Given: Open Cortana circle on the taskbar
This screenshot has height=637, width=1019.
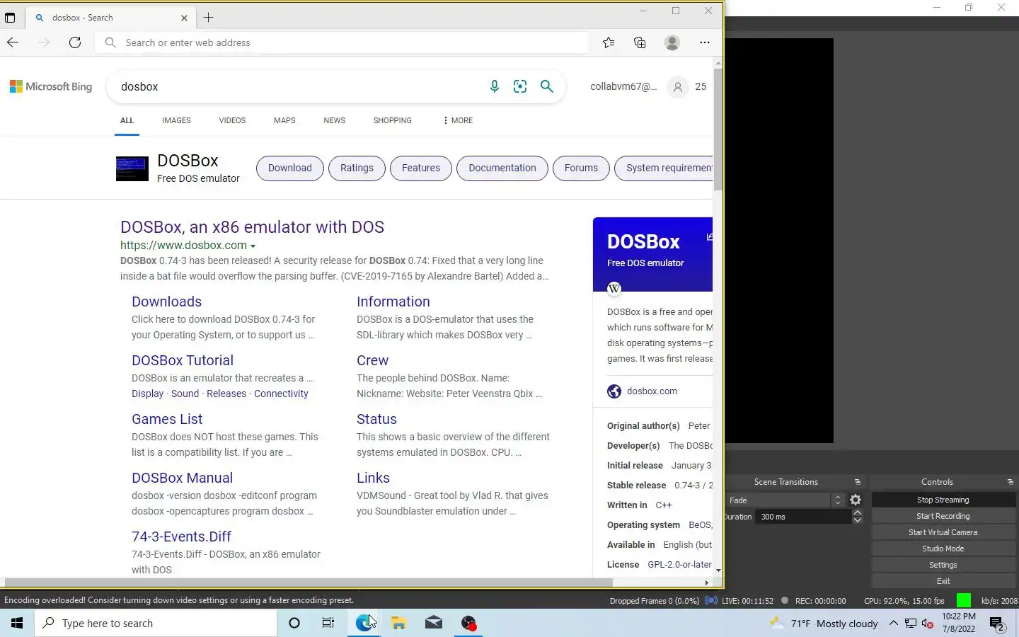Looking at the screenshot, I should pyautogui.click(x=294, y=623).
